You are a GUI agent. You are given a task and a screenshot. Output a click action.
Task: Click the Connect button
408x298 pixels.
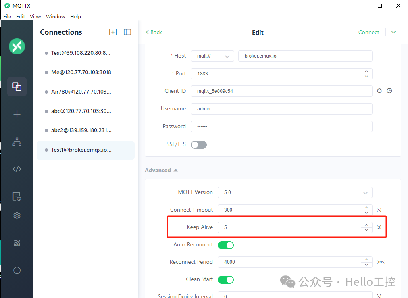(368, 32)
